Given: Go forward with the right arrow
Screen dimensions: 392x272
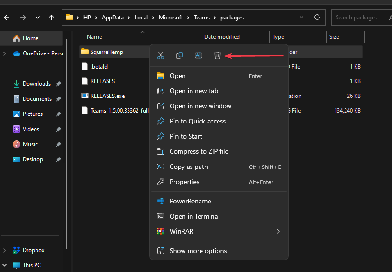Looking at the screenshot, I should click(x=23, y=18).
